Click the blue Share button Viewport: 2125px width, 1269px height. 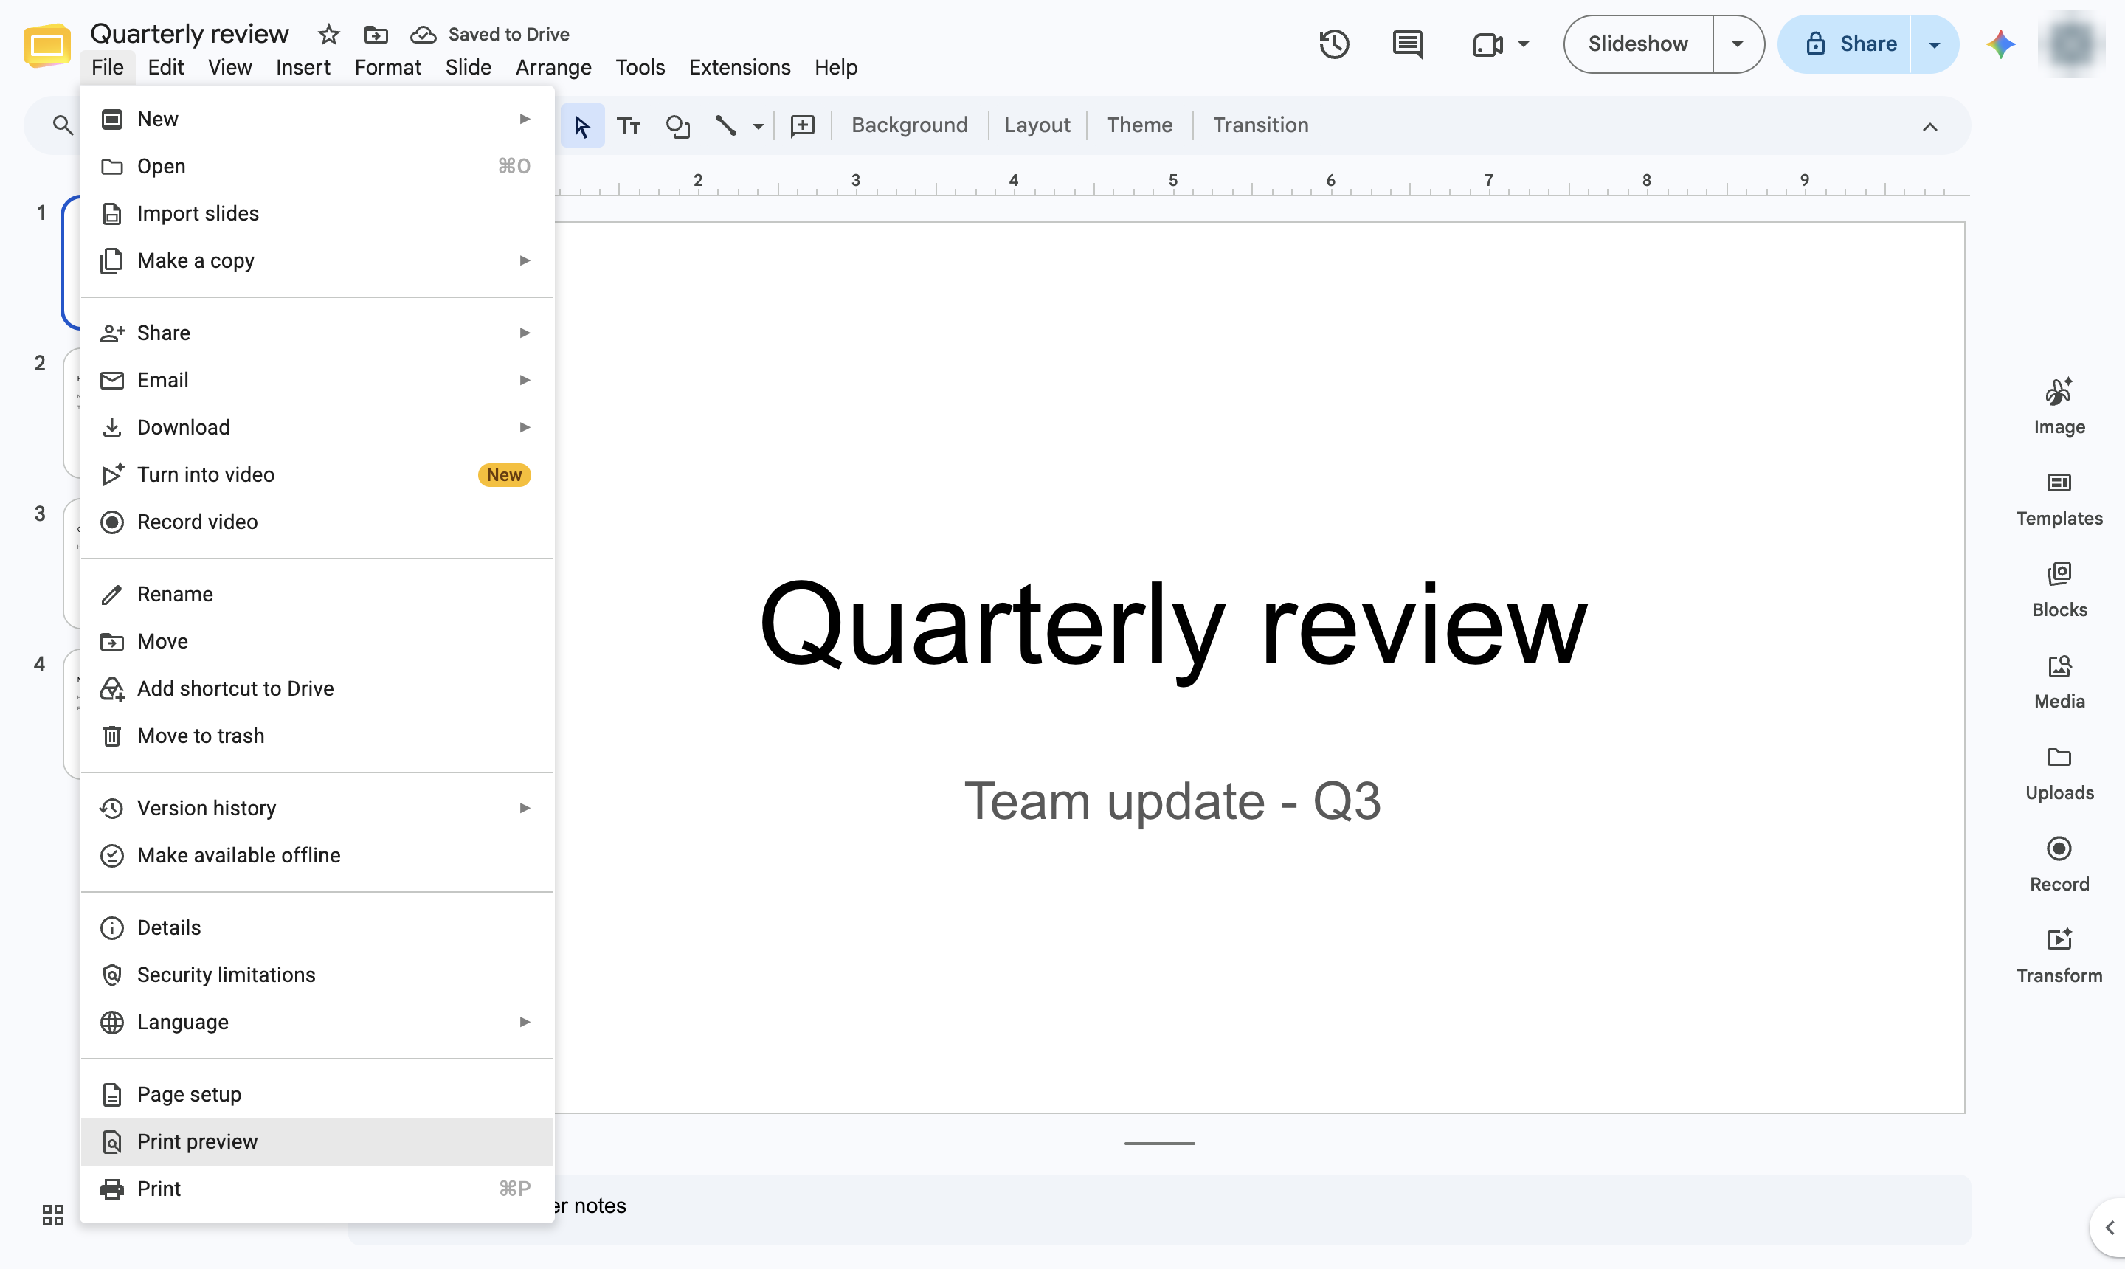[x=1843, y=44]
